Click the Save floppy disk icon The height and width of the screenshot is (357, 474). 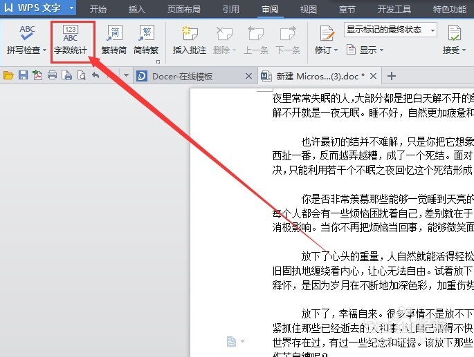click(23, 75)
